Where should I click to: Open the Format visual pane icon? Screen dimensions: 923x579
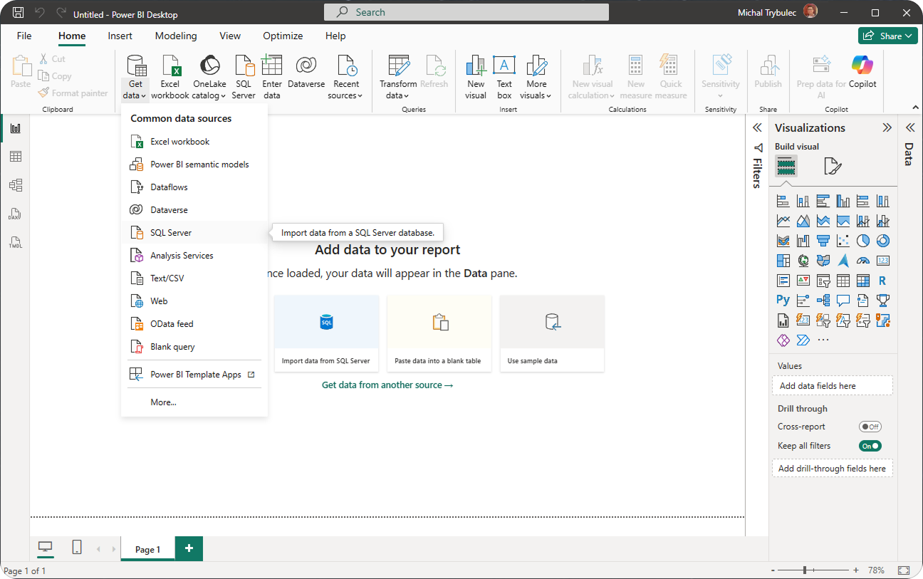point(832,167)
